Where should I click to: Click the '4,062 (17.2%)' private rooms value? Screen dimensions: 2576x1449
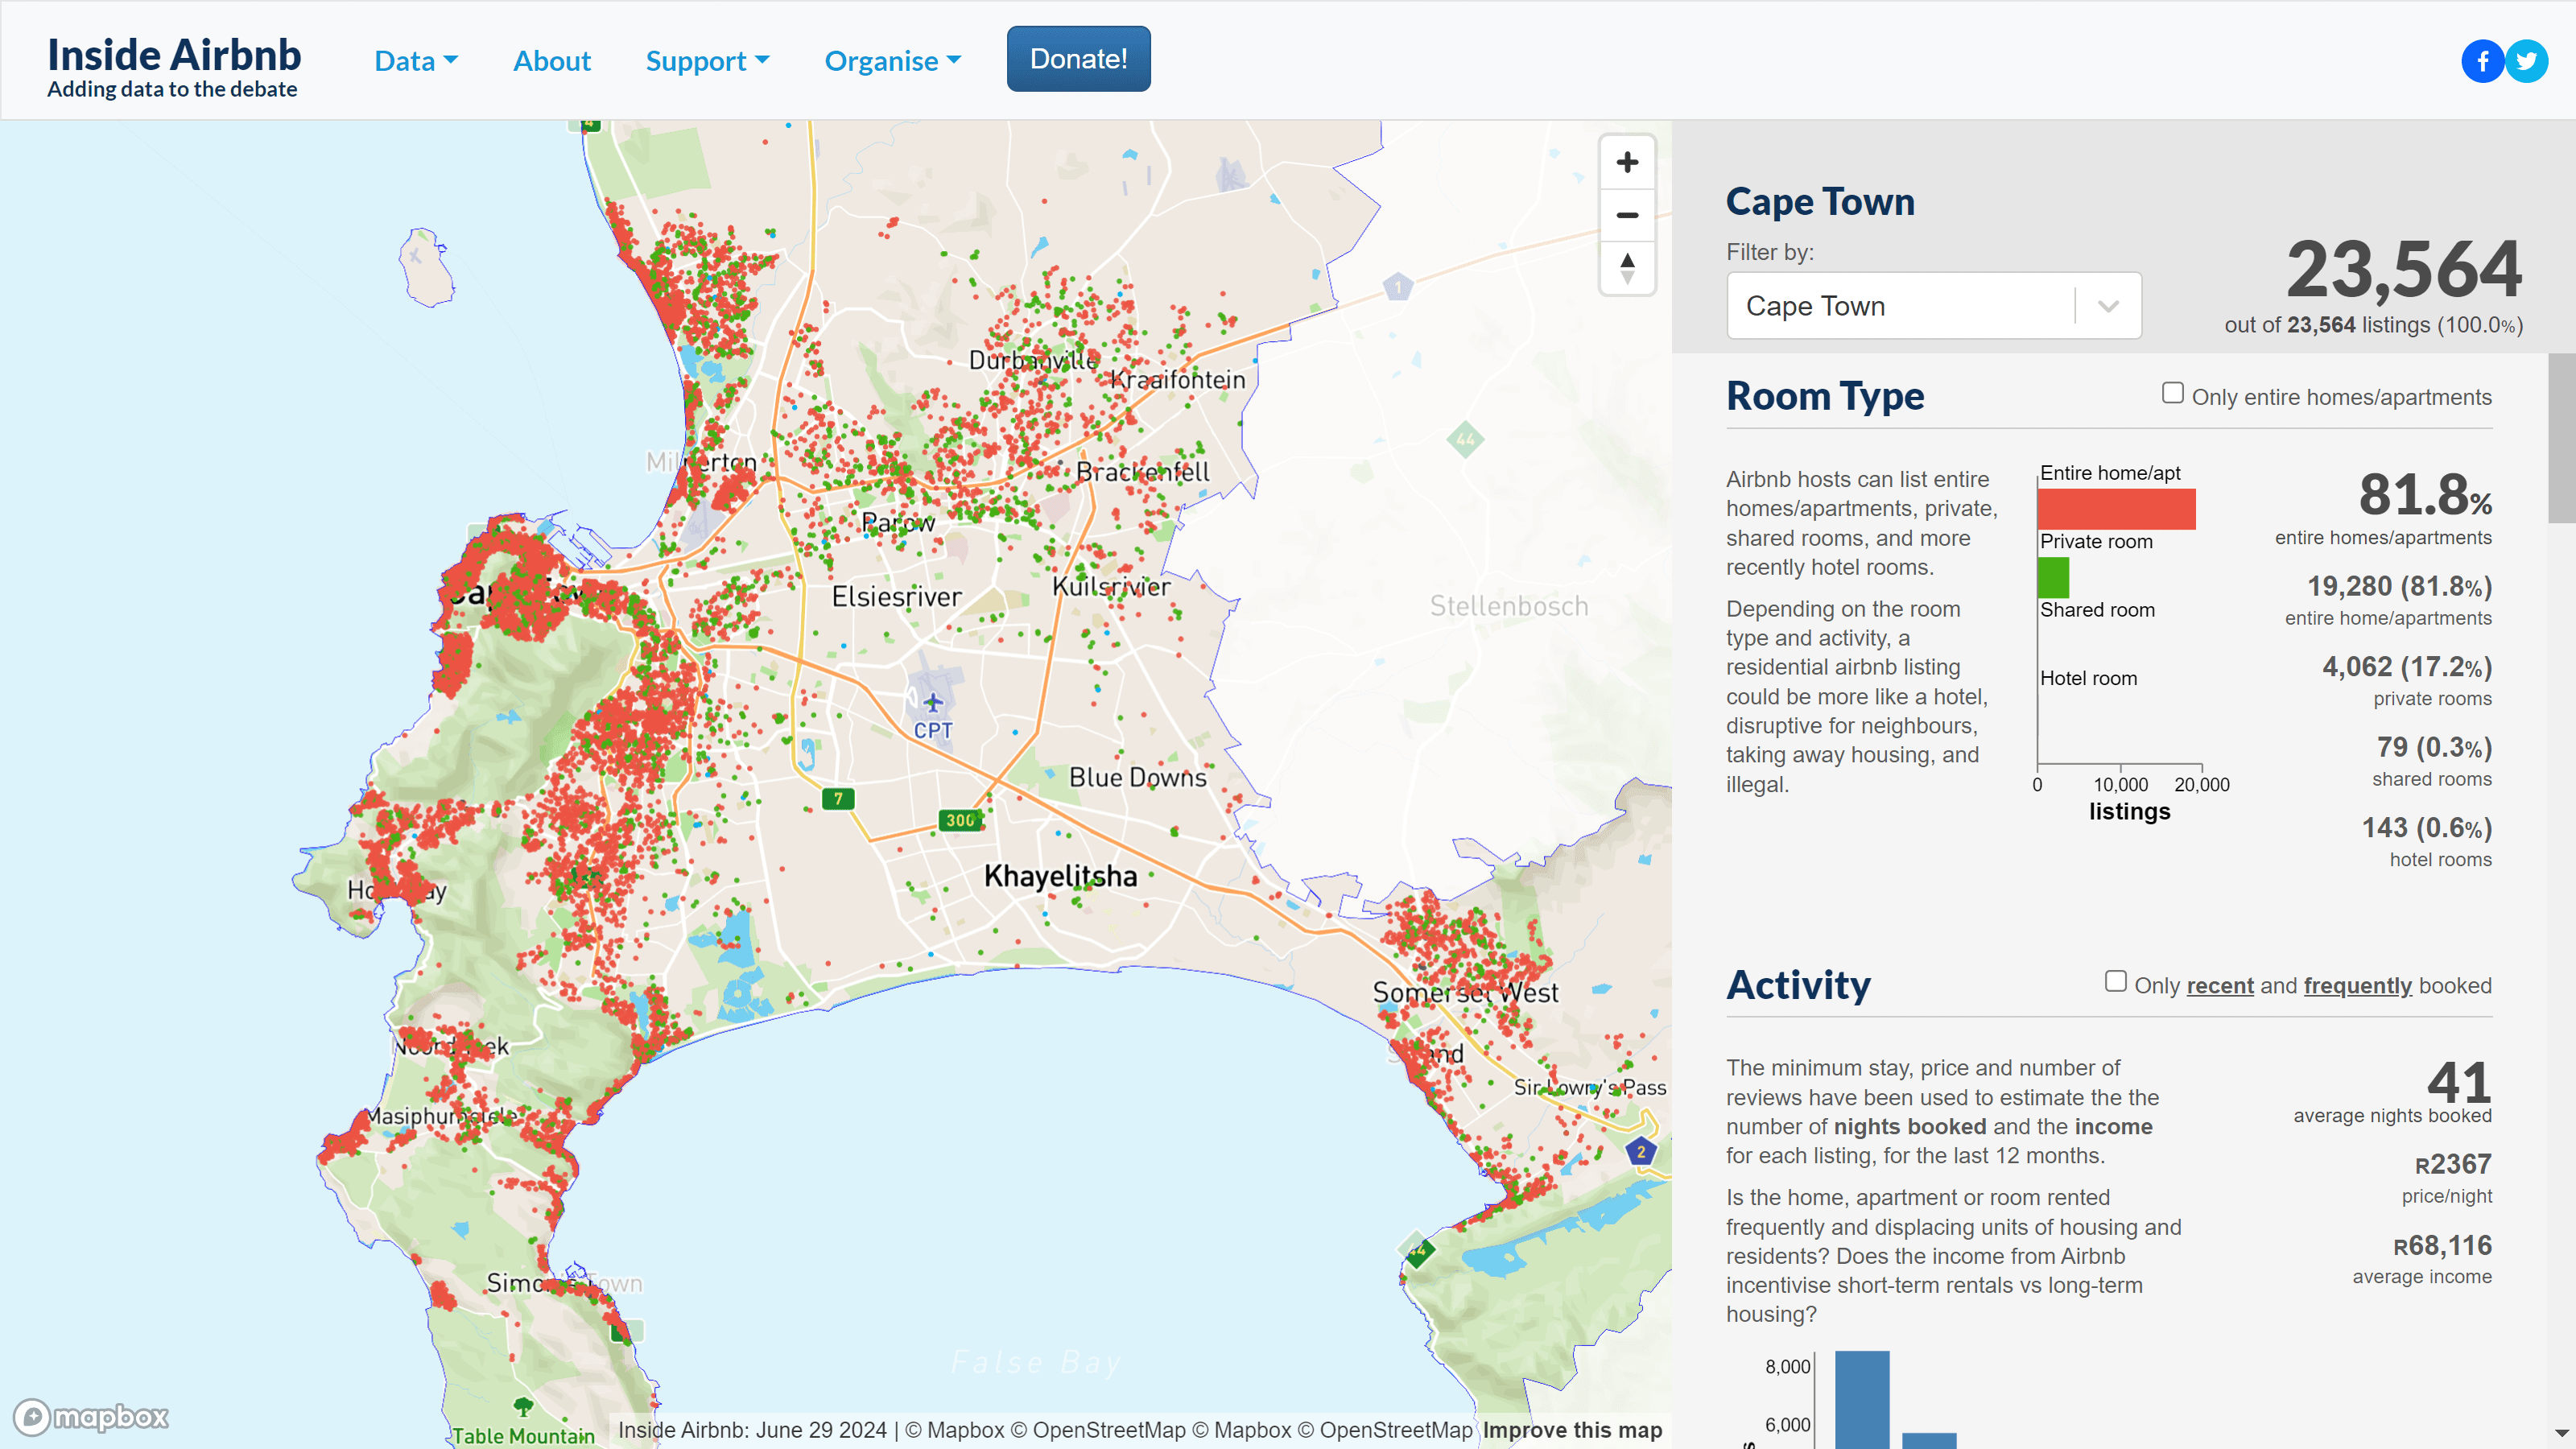click(x=2407, y=667)
